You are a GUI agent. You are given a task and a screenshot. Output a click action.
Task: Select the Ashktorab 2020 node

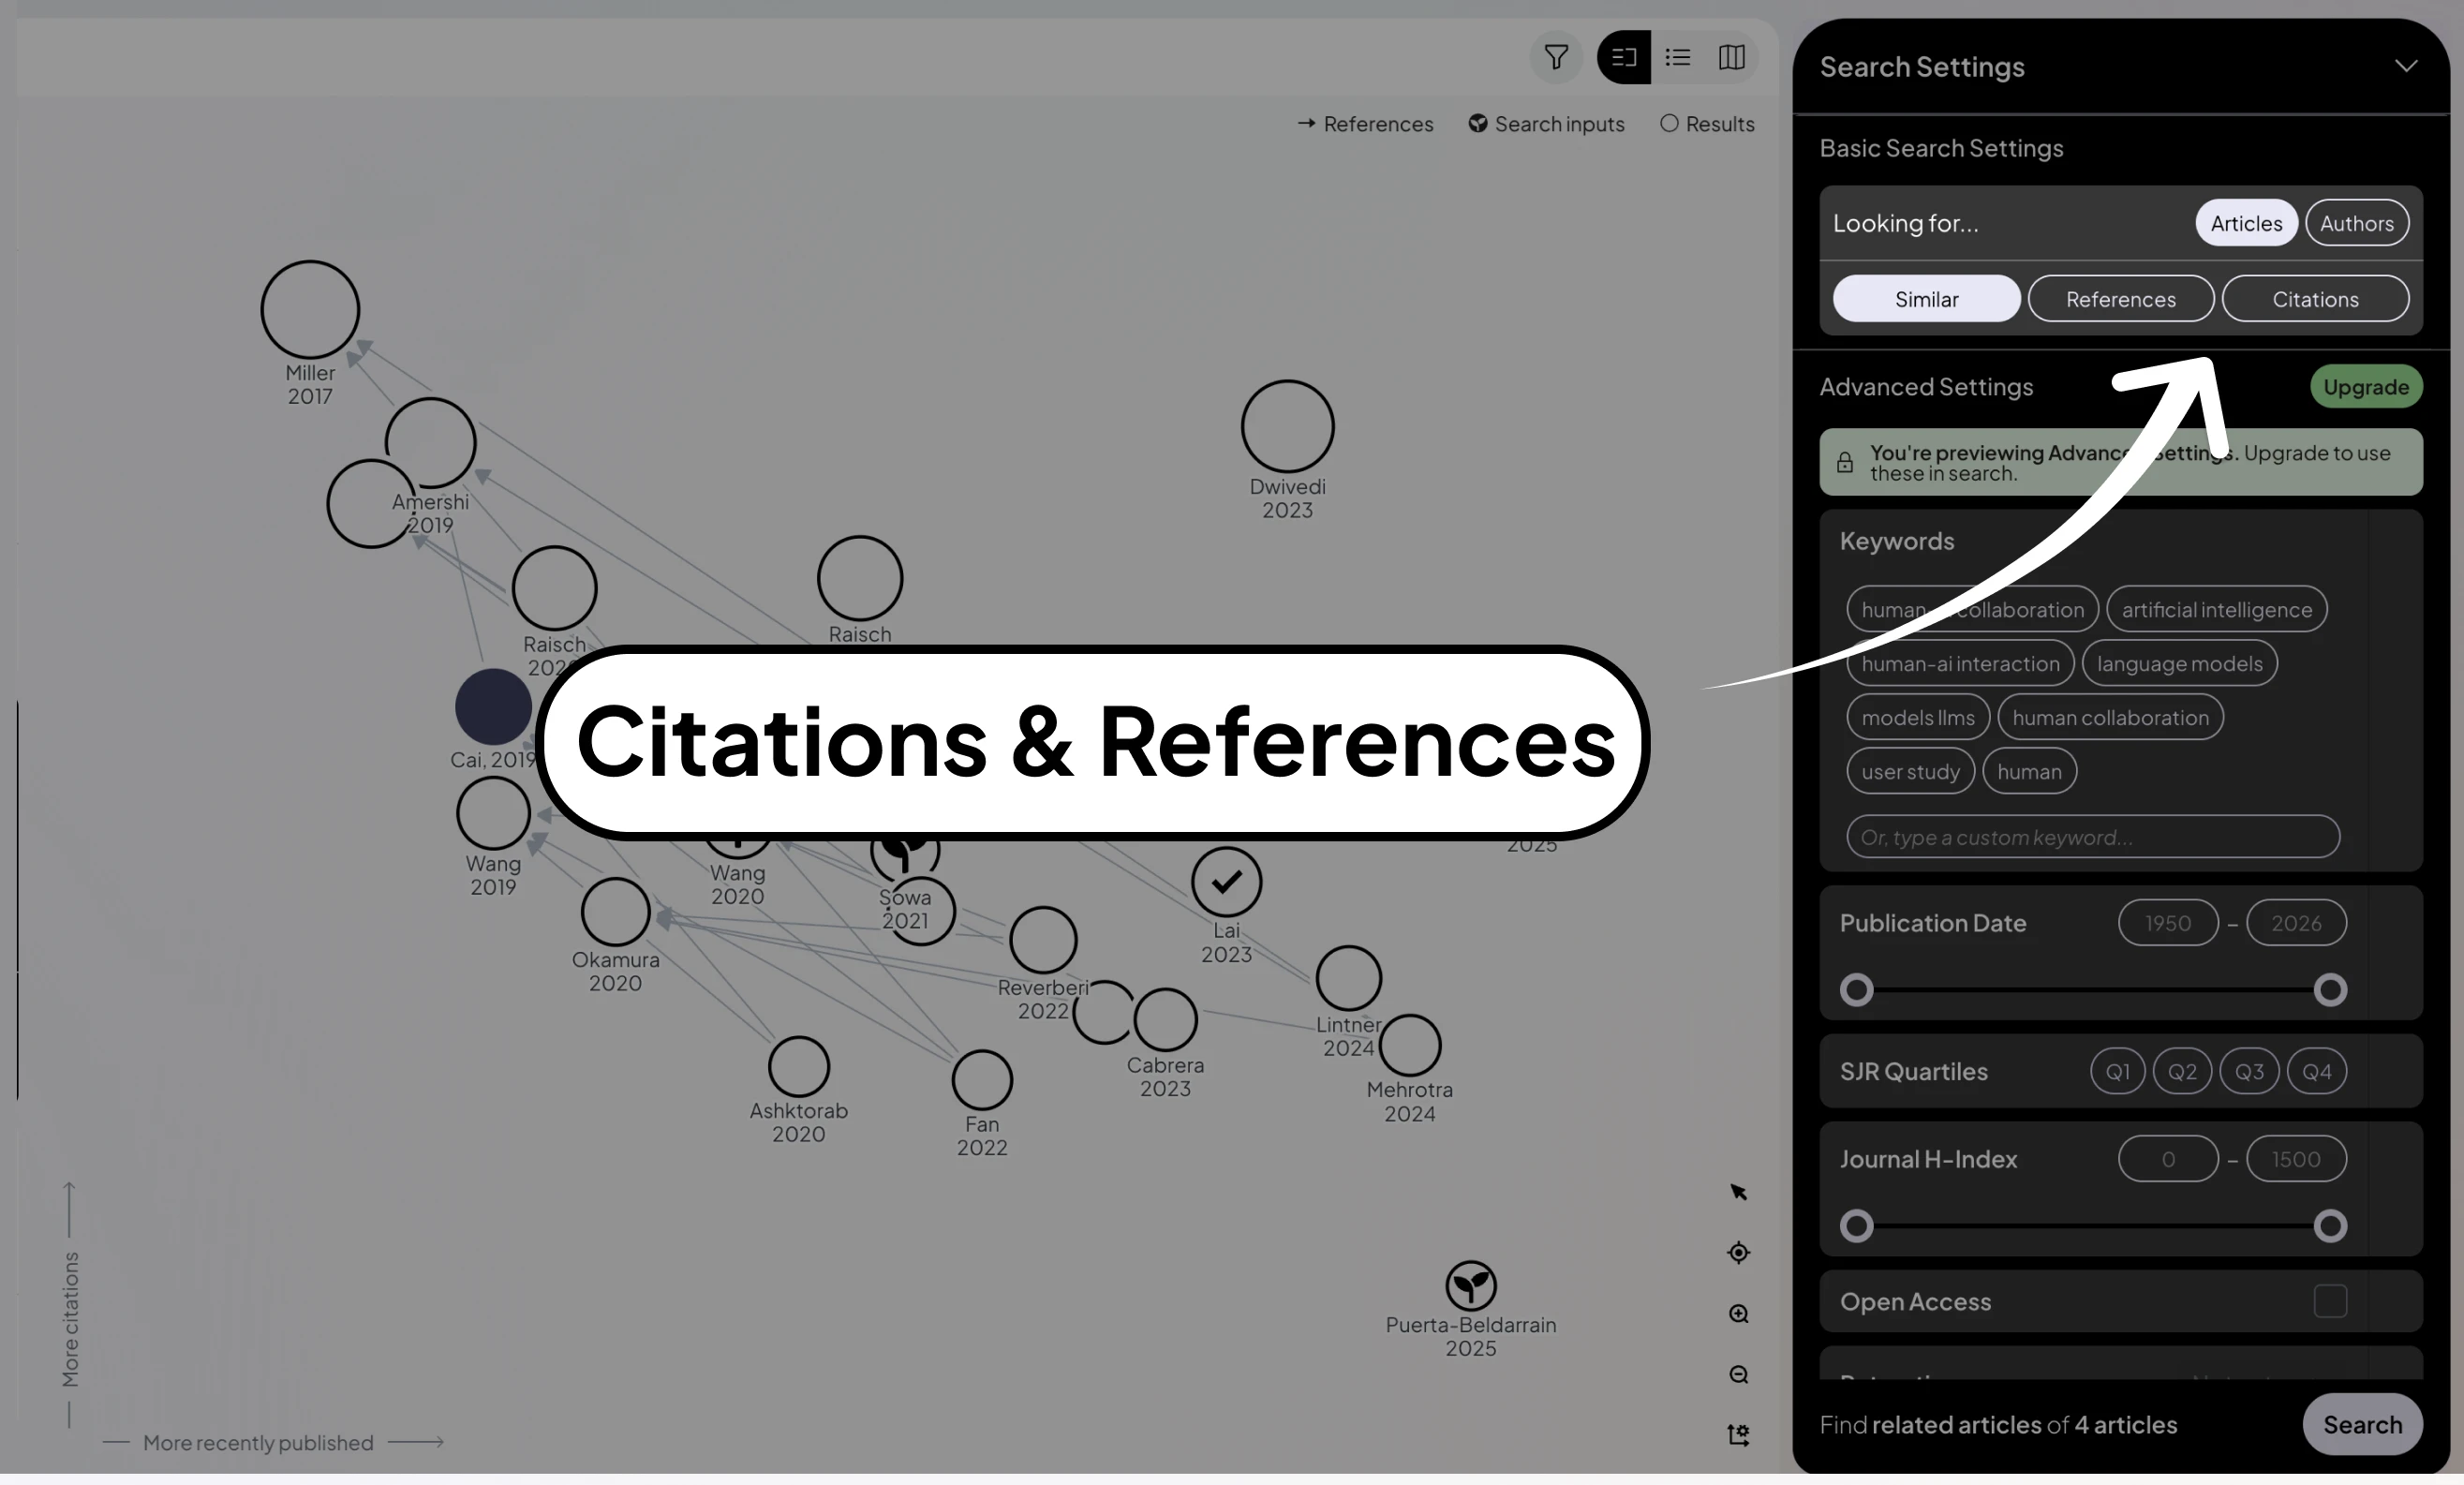coord(799,1066)
